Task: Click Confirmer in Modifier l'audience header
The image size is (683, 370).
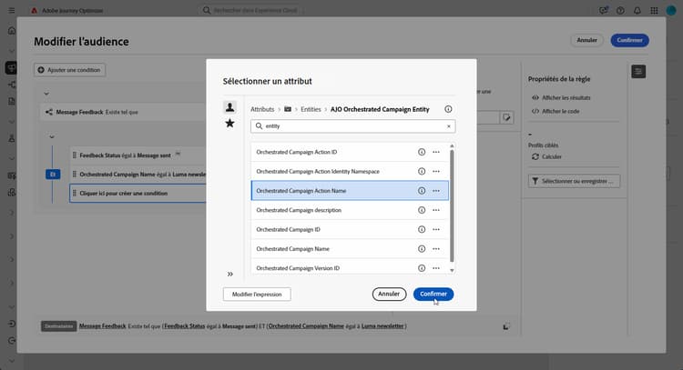Action: click(x=629, y=40)
